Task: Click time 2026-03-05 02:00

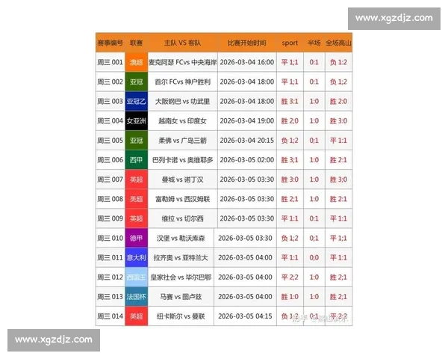Action: (x=247, y=160)
